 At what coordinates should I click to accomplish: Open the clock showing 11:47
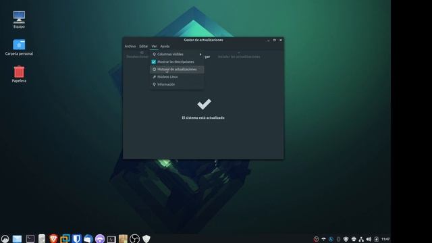tap(385, 239)
